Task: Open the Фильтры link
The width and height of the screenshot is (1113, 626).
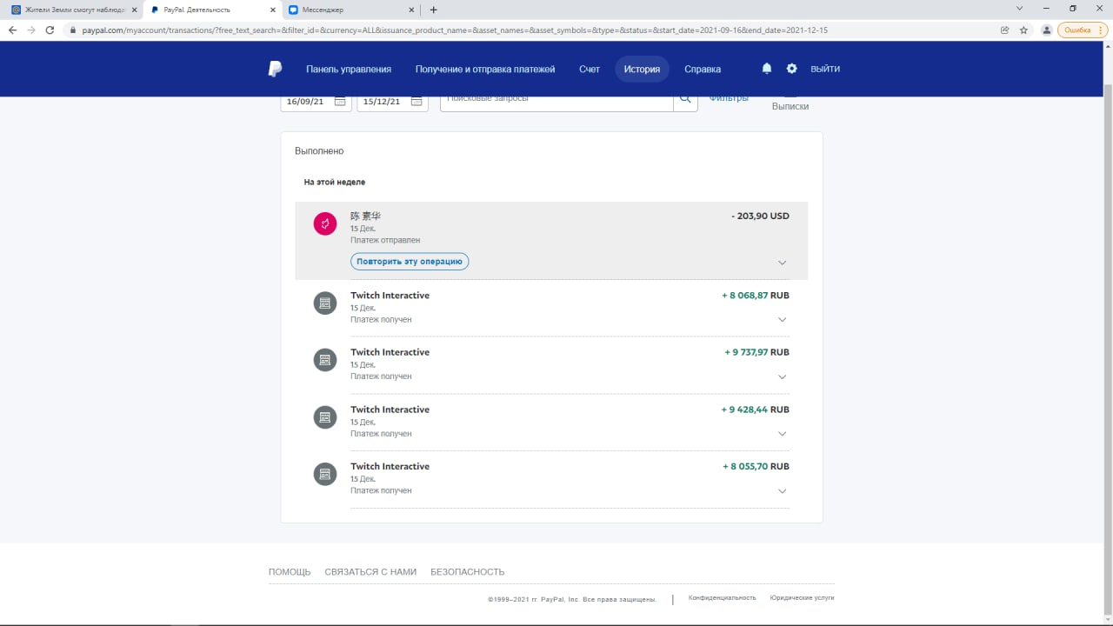Action: pyautogui.click(x=729, y=99)
